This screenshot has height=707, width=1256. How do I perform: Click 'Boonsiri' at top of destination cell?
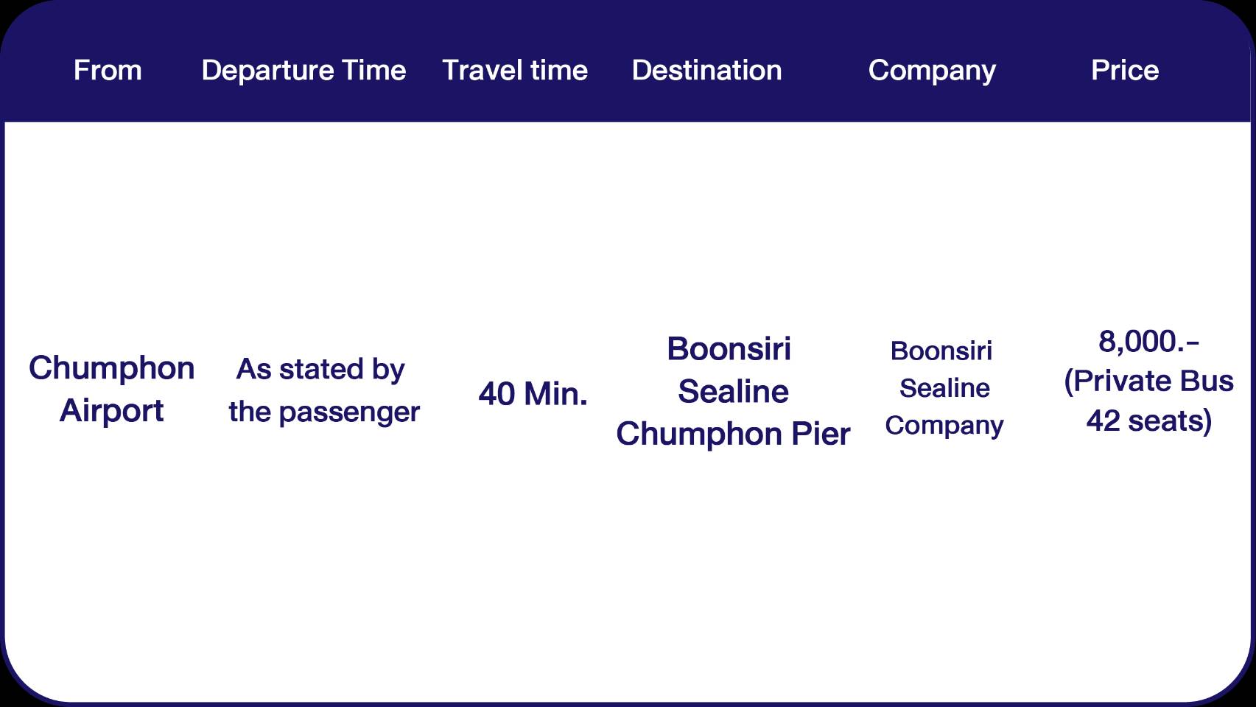click(729, 349)
